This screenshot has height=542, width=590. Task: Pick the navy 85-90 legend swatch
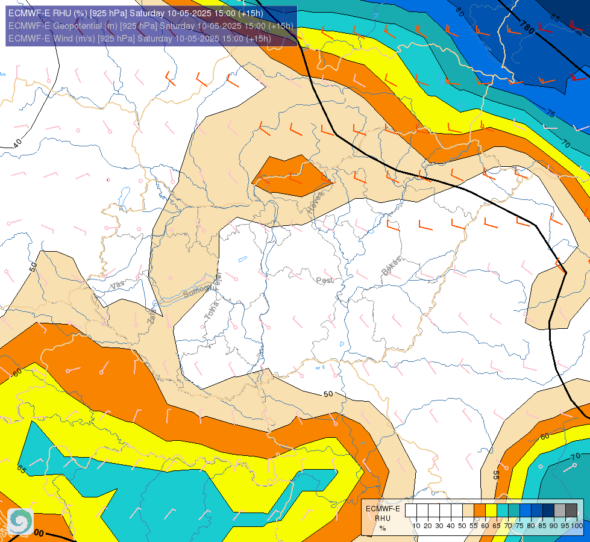[x=548, y=511]
